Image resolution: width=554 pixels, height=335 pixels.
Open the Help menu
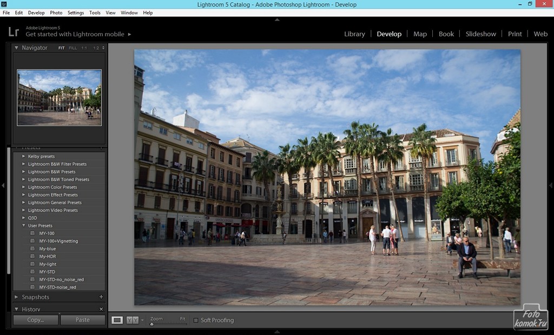(148, 13)
